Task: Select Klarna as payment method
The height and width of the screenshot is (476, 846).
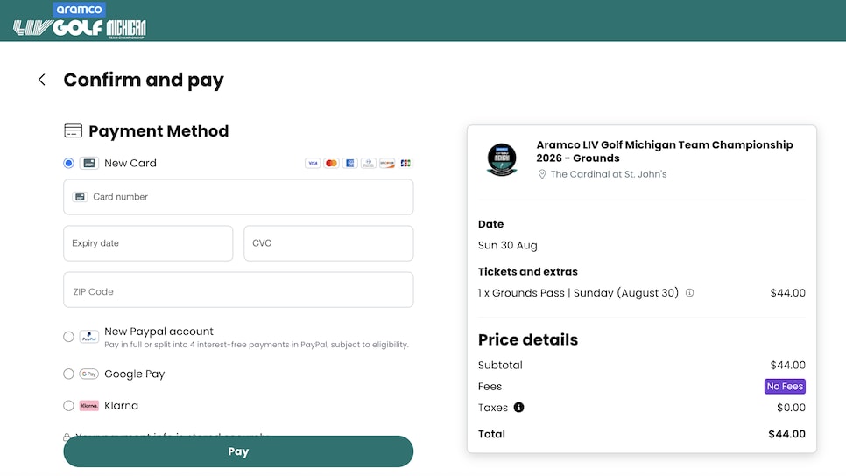Action: click(68, 405)
